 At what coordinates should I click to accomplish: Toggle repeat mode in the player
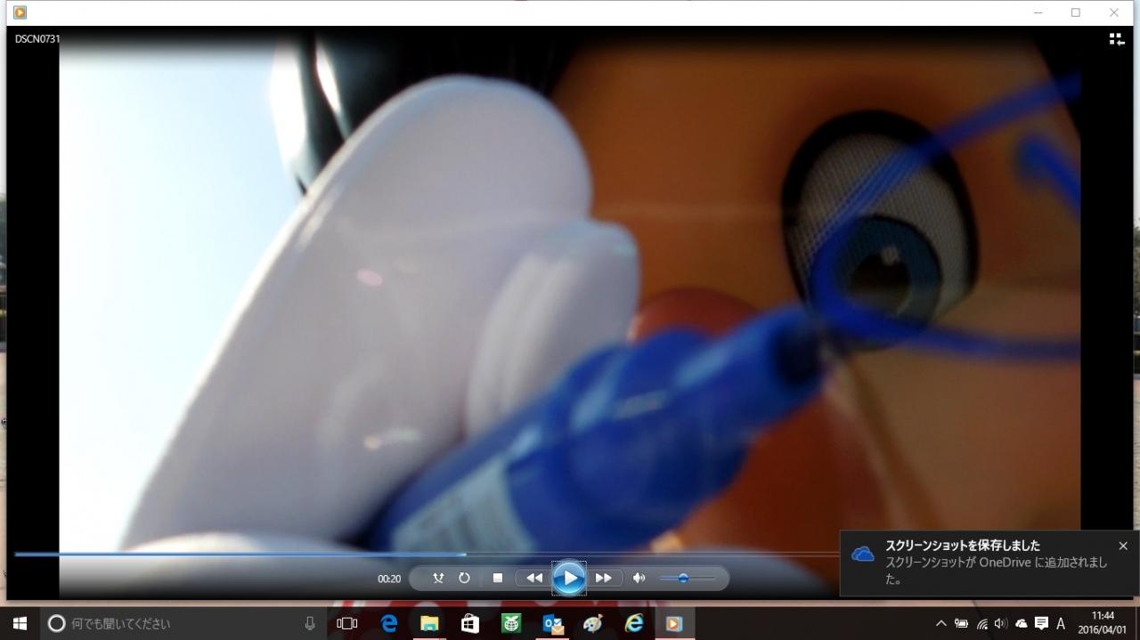point(464,578)
